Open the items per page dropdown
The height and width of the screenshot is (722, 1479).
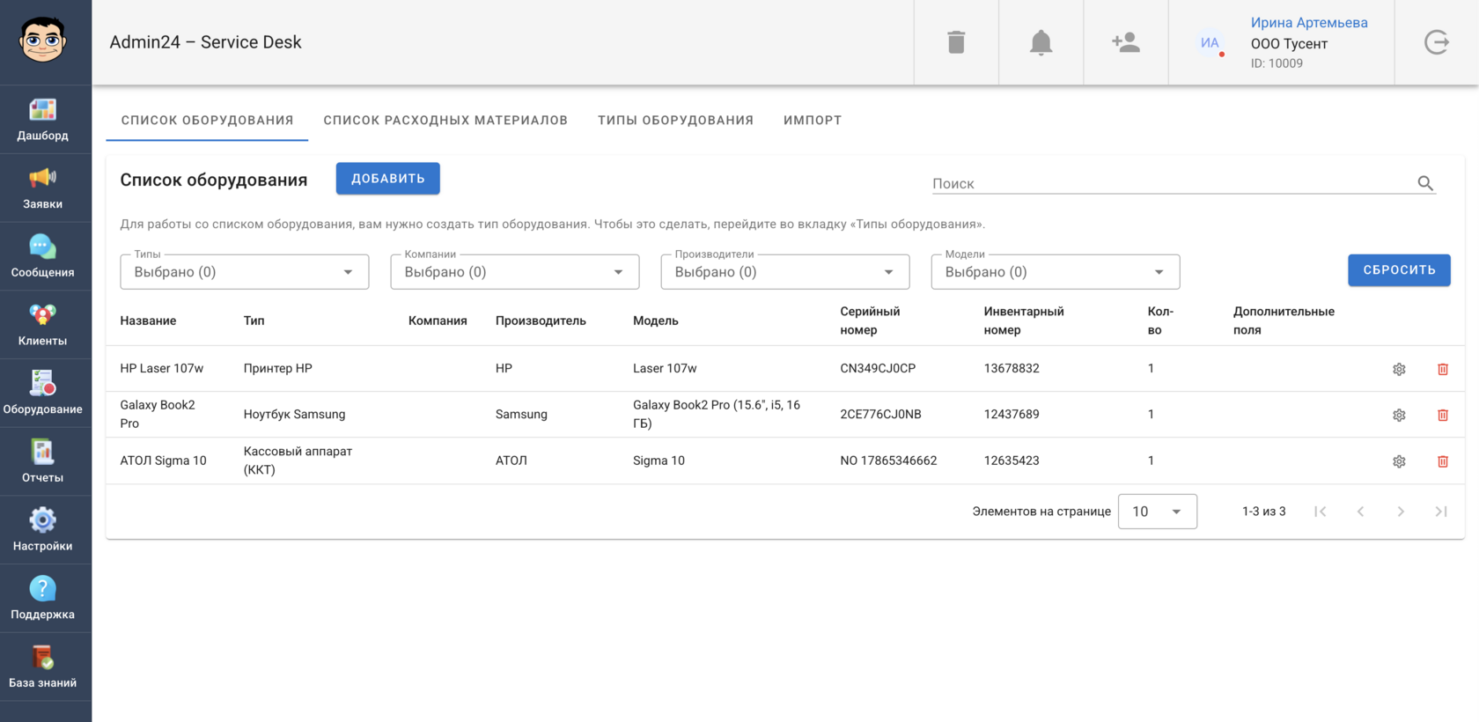coord(1158,512)
